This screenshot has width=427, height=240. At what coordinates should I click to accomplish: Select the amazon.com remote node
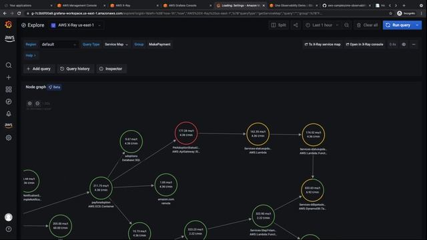166,185
